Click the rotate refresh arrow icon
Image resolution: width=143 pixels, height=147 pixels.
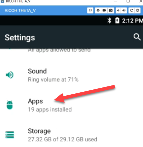click(x=131, y=11)
